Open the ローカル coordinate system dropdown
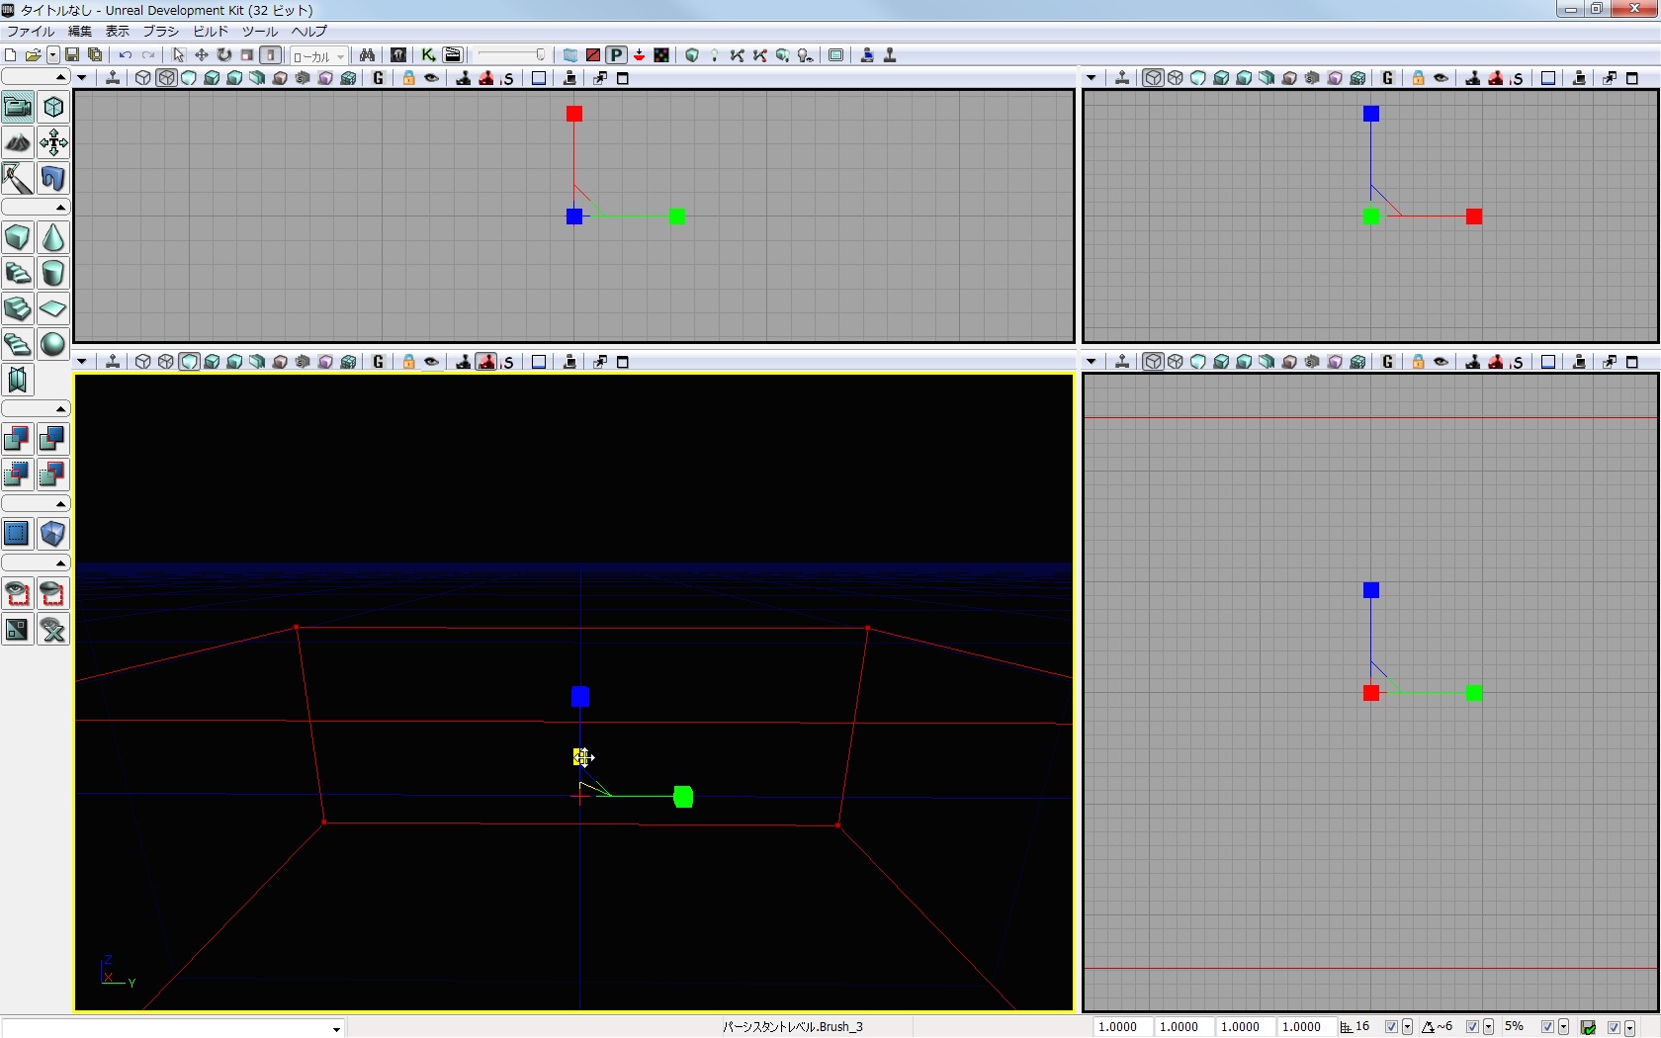The height and width of the screenshot is (1038, 1661). click(x=318, y=56)
